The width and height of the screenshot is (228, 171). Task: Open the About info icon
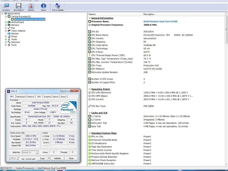pos(43,7)
